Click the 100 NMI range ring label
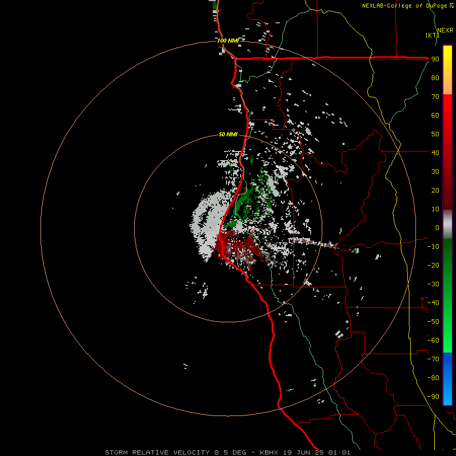Viewport: 456px width, 456px height. [x=228, y=41]
